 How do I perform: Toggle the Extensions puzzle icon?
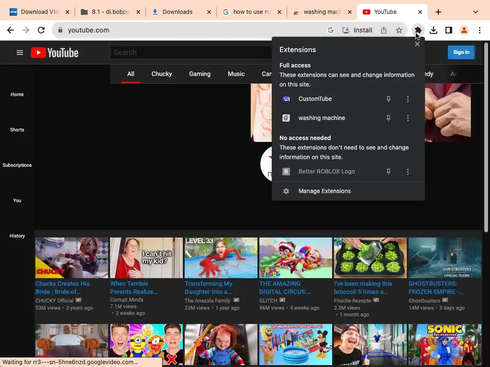[418, 30]
